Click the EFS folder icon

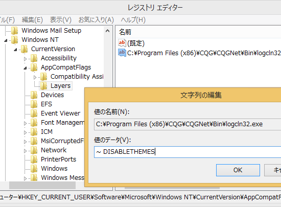point(34,104)
